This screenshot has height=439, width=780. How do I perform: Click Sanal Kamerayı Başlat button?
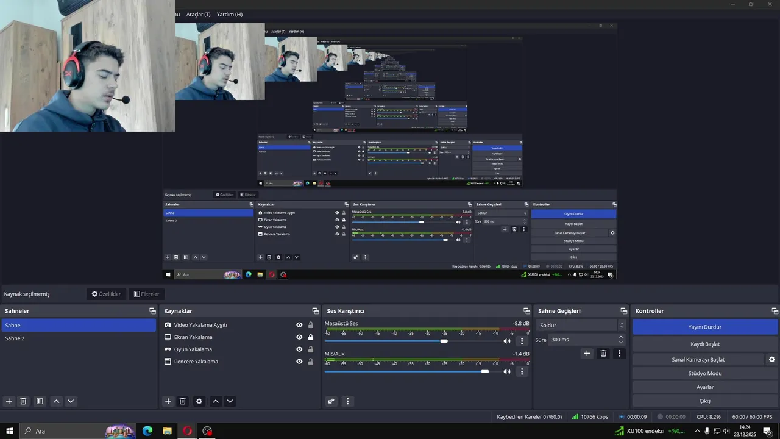point(698,359)
